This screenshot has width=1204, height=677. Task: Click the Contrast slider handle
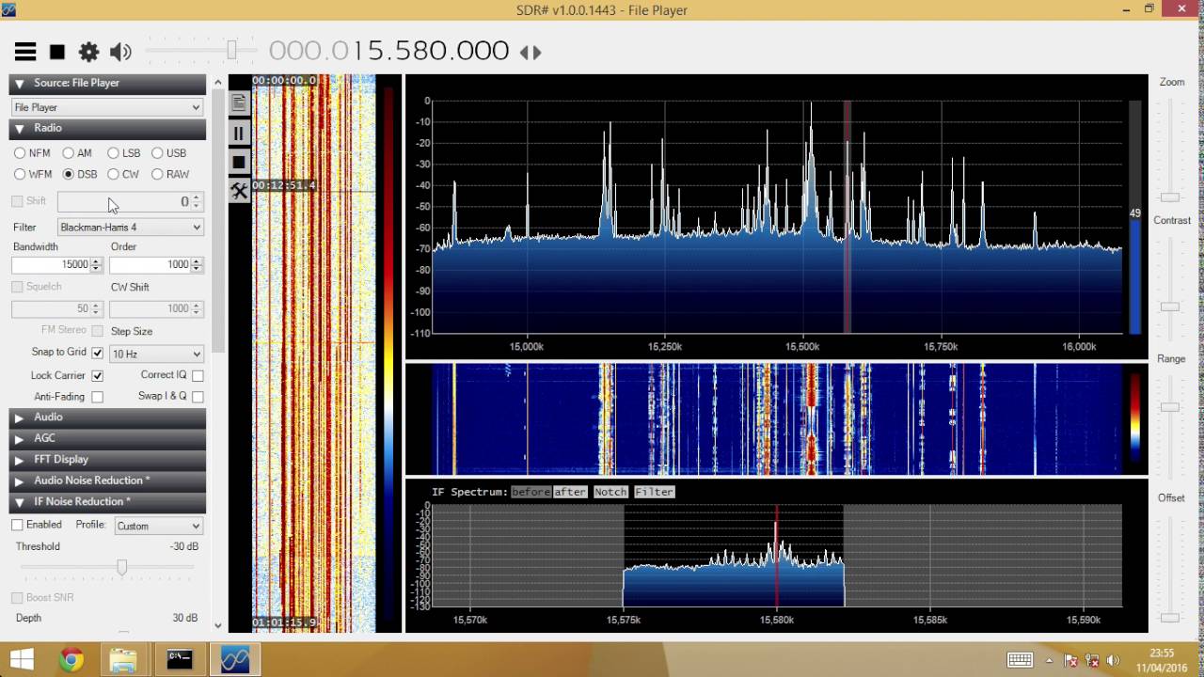click(1170, 307)
